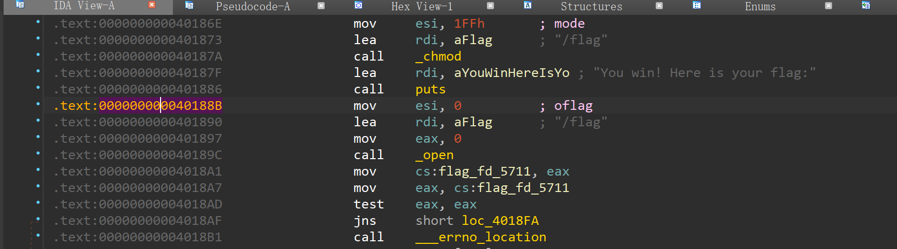Click "esi, 0" operands at 40188B
897x249 pixels.
(438, 106)
